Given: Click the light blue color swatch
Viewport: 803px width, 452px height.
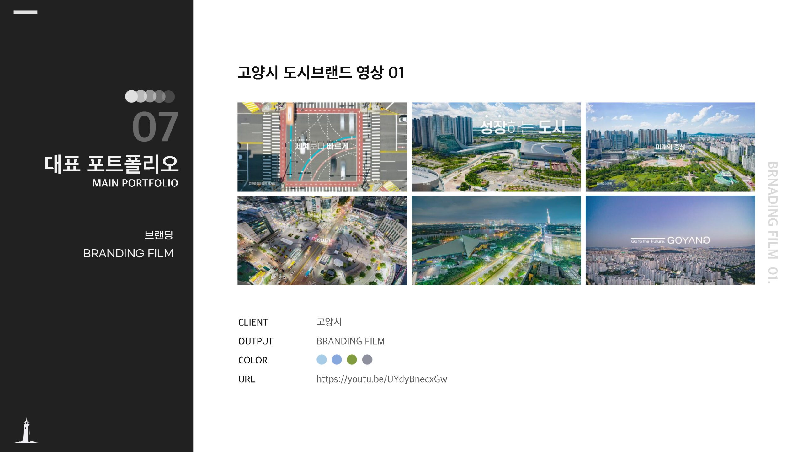Looking at the screenshot, I should pos(322,360).
